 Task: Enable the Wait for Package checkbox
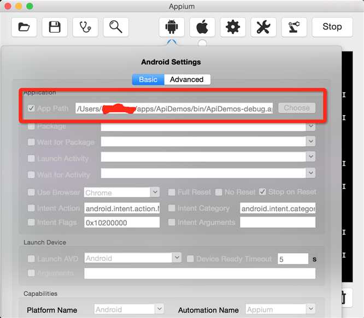(31, 142)
